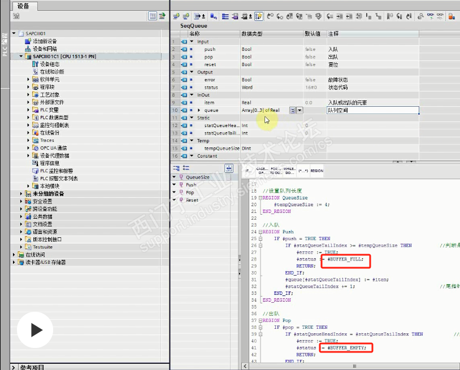Open PLC 报警文本列表 in the tree
The height and width of the screenshot is (370, 460).
coord(59,179)
